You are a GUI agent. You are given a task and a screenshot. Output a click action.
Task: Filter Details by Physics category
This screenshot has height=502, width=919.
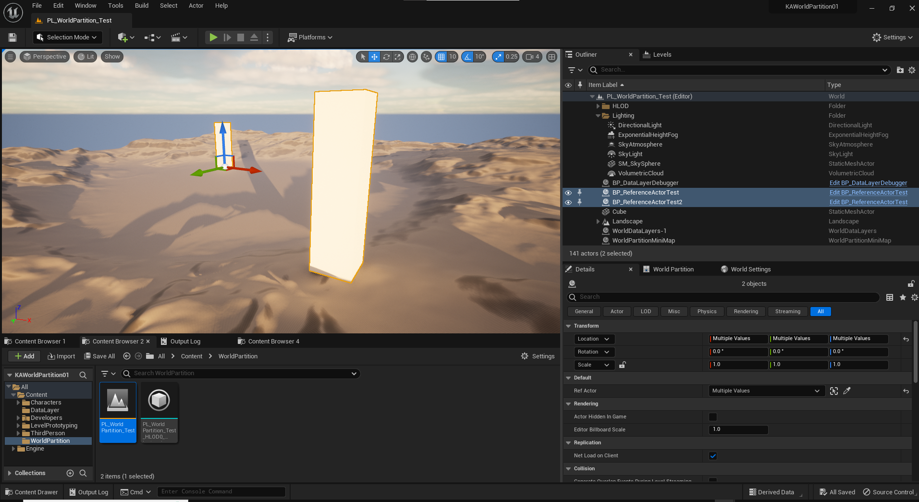[707, 311]
